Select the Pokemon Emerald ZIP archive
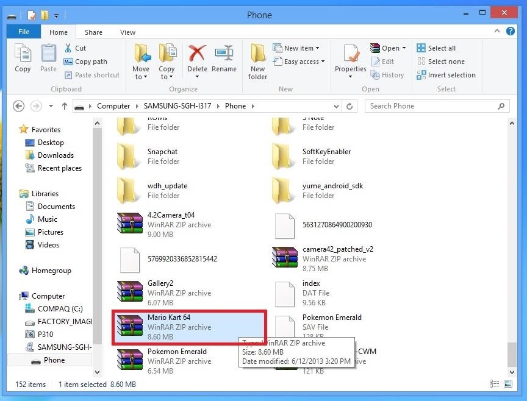The image size is (527, 401). point(164,361)
